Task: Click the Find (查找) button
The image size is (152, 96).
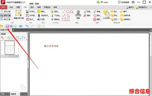Action: pyautogui.click(x=129, y=7)
